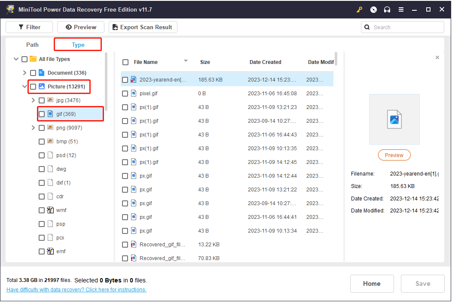Click file icon of pixel.gif row
The image size is (452, 303).
coord(134,93)
